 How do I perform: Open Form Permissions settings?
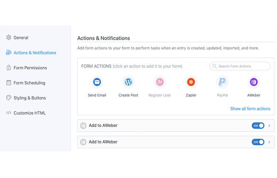click(x=30, y=68)
